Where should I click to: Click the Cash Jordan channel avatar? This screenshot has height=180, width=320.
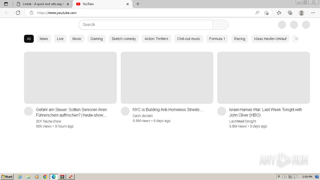click(125, 111)
